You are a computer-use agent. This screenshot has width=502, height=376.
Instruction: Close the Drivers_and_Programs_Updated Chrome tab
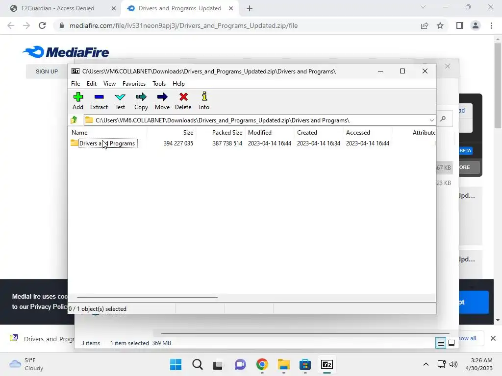point(231,8)
